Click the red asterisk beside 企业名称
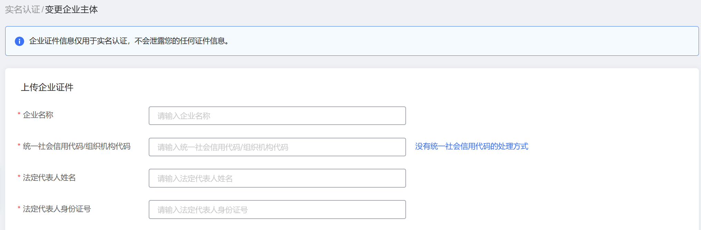Screen dimensions: 701x230 (x=19, y=114)
